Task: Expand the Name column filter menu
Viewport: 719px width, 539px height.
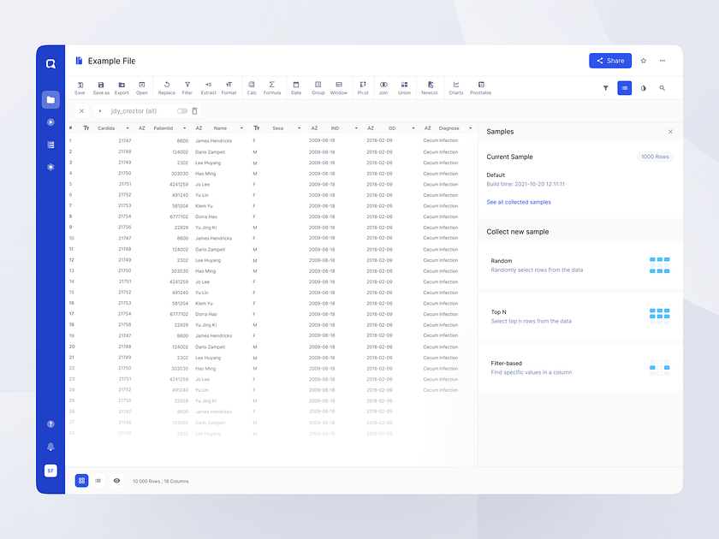Action: [x=241, y=127]
